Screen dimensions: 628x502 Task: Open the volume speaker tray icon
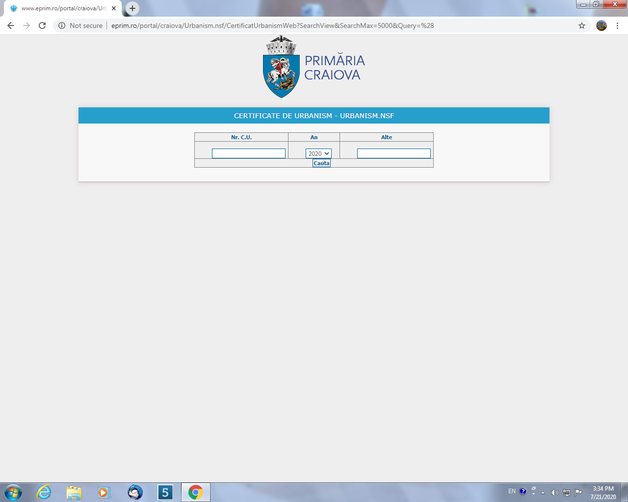[554, 493]
